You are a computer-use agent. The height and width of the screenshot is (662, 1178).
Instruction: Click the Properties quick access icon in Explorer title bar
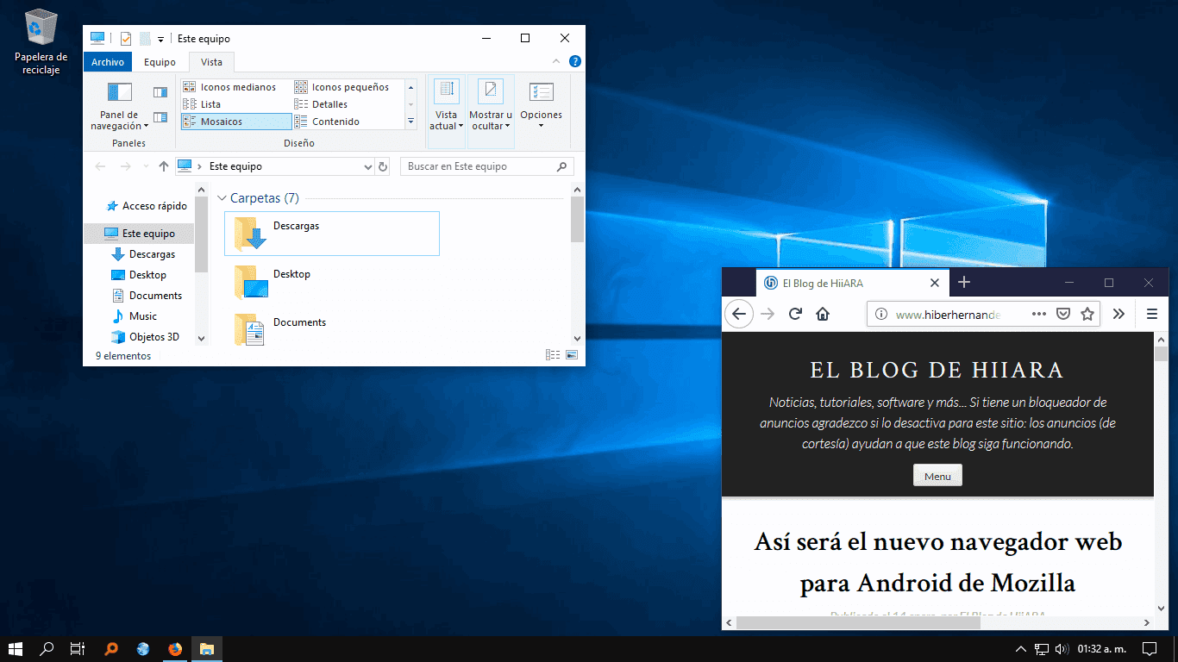tap(126, 38)
